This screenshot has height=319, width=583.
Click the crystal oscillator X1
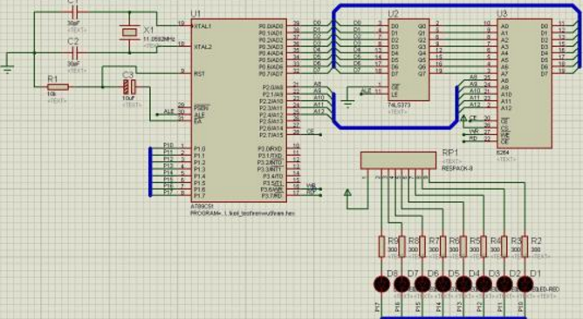click(x=129, y=32)
